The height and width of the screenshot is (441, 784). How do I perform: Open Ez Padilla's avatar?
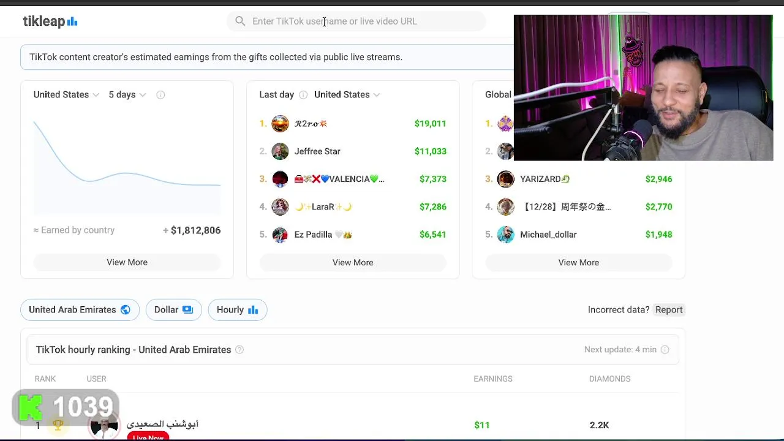click(x=280, y=235)
